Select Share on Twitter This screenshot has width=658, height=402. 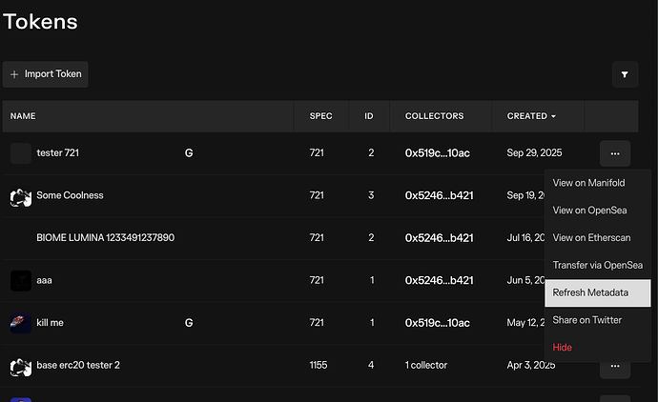(586, 320)
